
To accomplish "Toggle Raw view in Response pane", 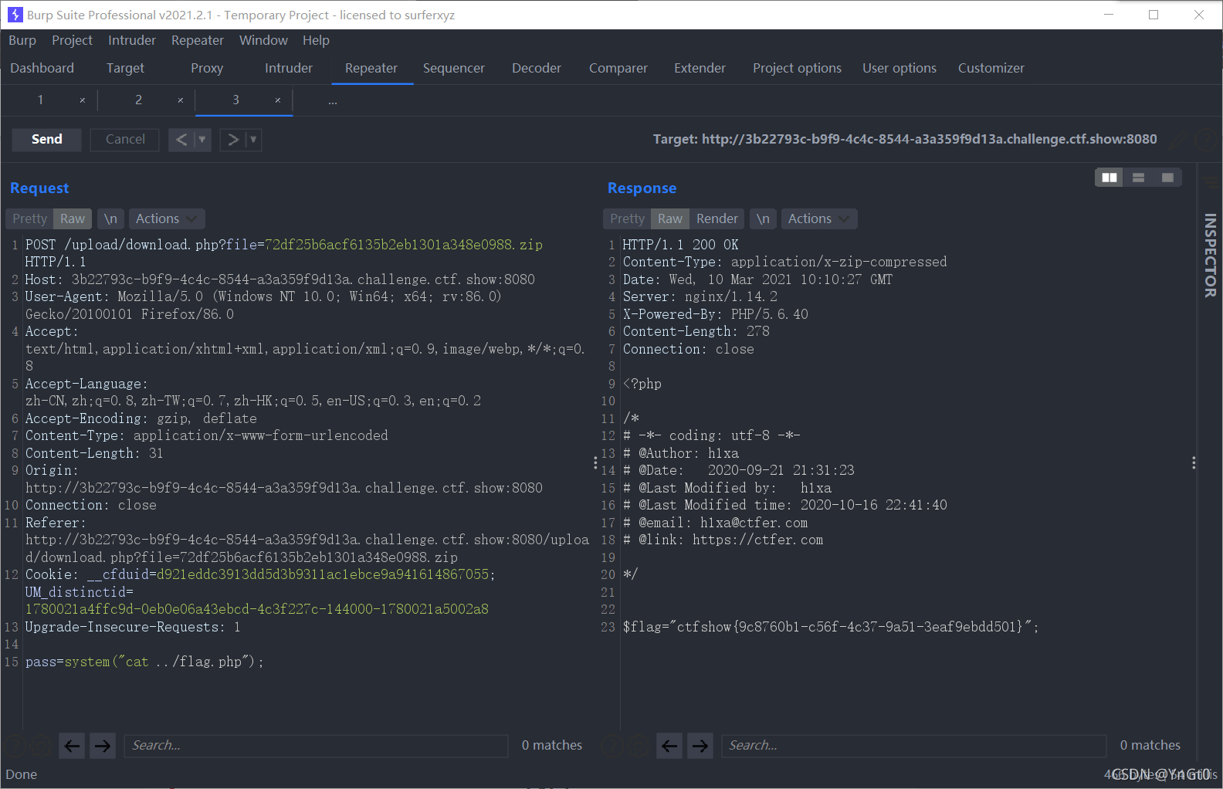I will [670, 218].
